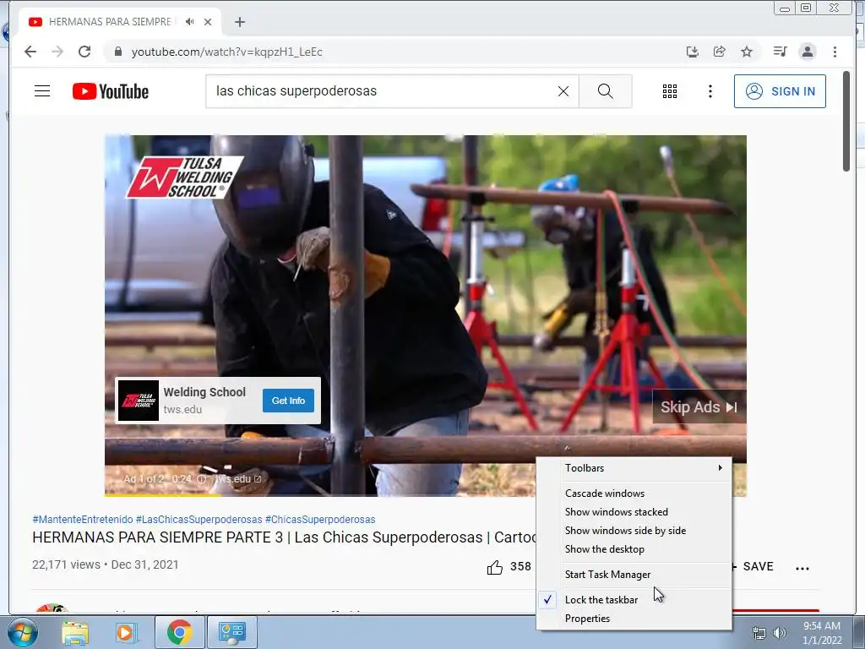Viewport: 865px width, 649px height.
Task: Reload the YouTube page
Action: pos(84,52)
